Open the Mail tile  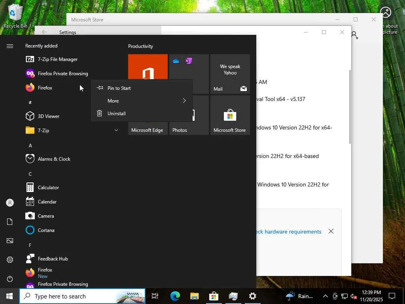(x=230, y=74)
